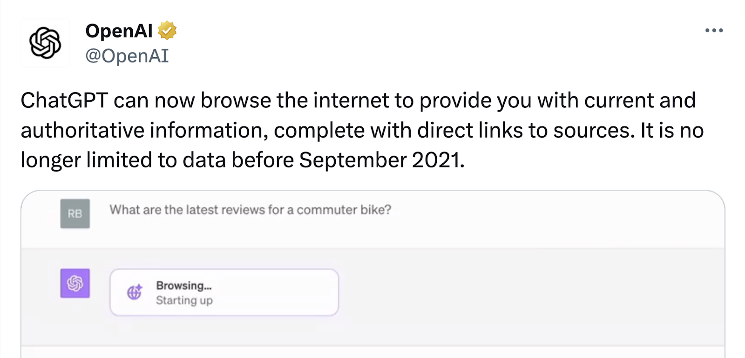The height and width of the screenshot is (358, 745).
Task: Click the globe browsing icon in the status card
Action: 134,292
